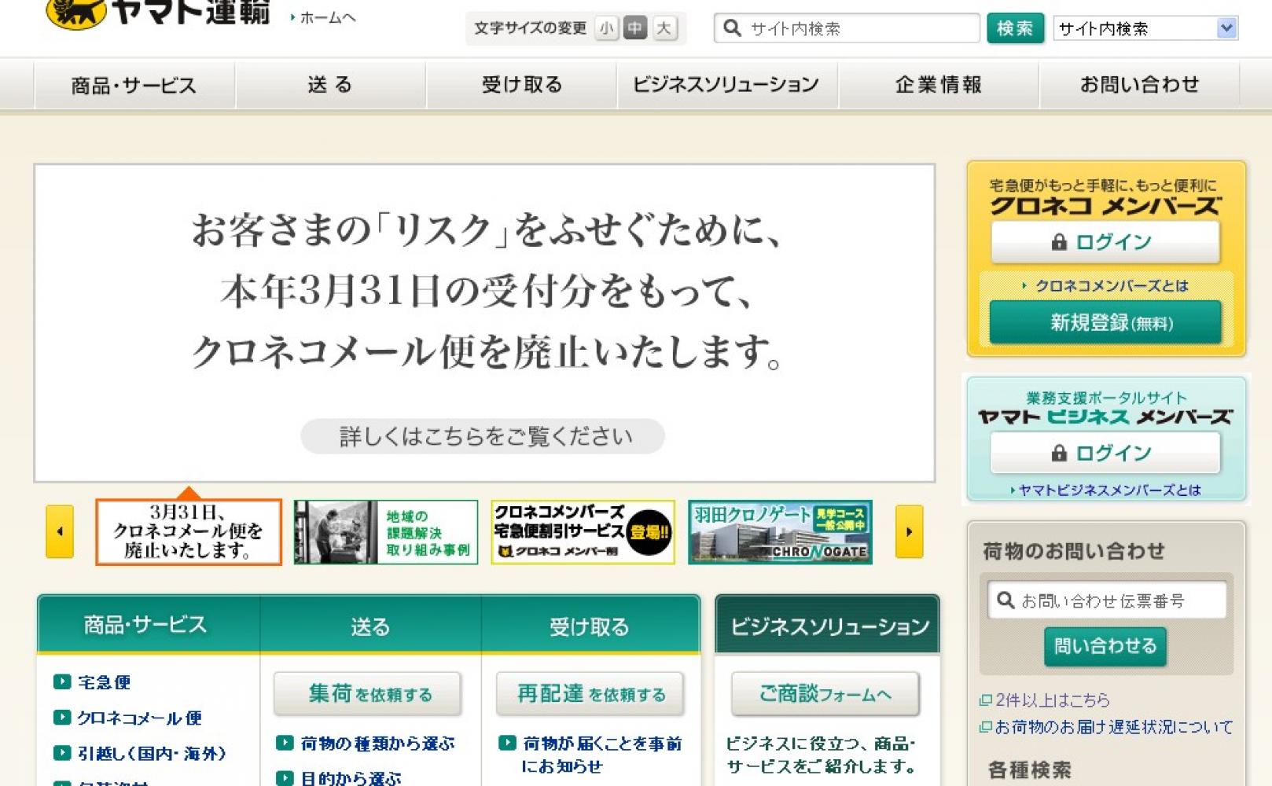The image size is (1272, 786).
Task: Click the green 新規登録 (無料) button
Action: [1105, 322]
